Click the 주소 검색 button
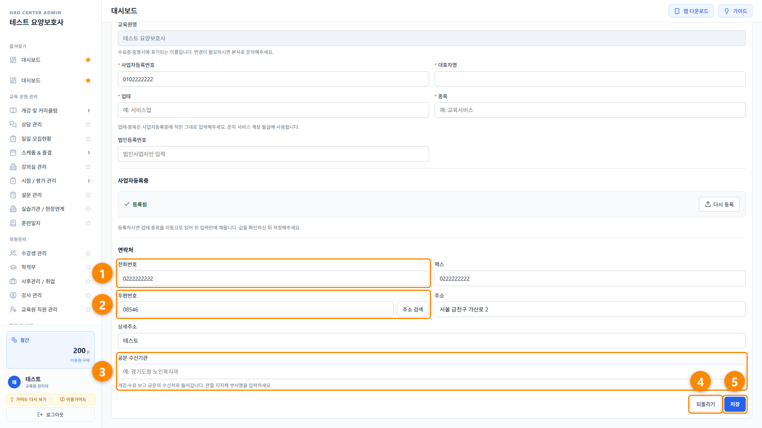This screenshot has width=762, height=428. click(413, 310)
